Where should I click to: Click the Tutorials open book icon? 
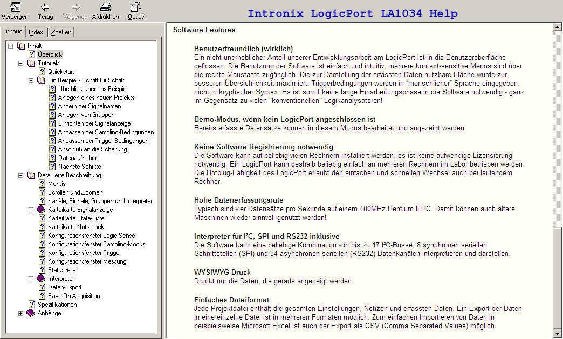(x=31, y=63)
